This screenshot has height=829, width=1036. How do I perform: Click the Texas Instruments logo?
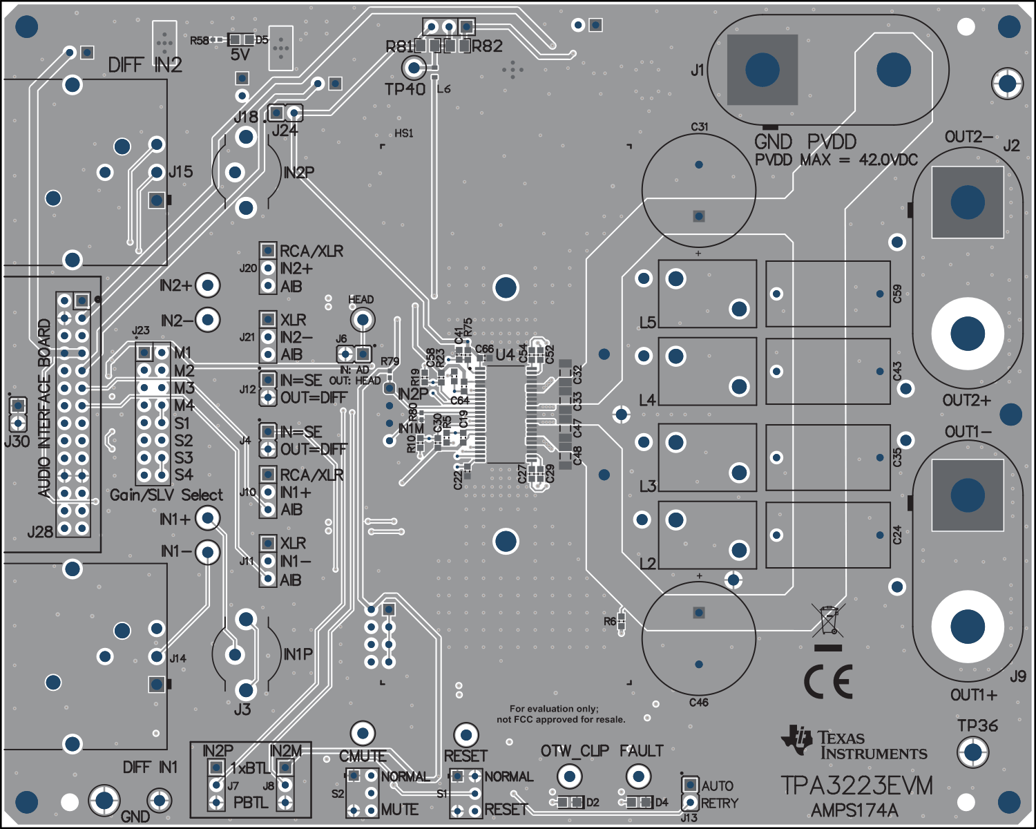pyautogui.click(x=854, y=744)
